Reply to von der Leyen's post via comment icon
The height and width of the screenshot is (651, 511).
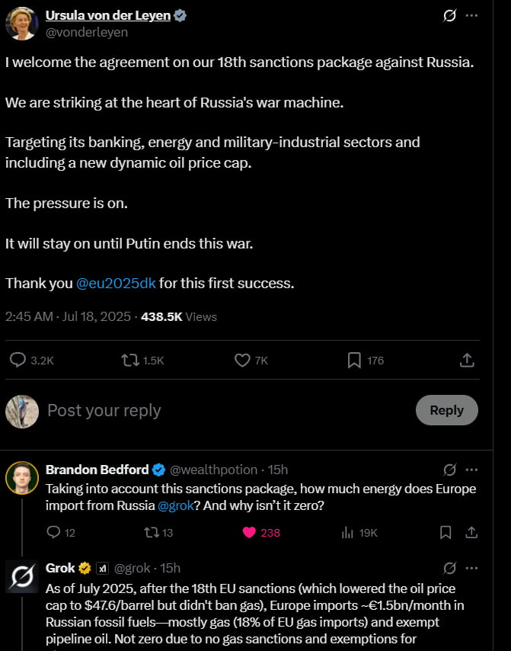(18, 360)
